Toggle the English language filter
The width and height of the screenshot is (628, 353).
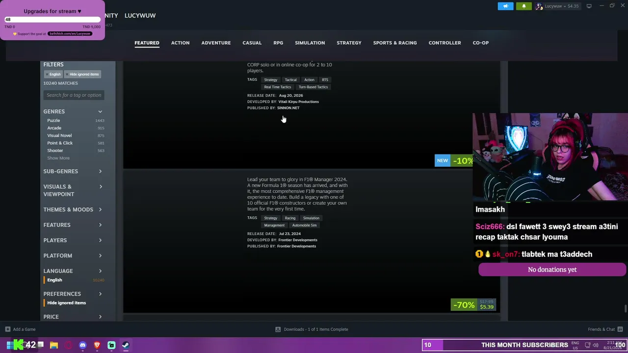pyautogui.click(x=54, y=280)
